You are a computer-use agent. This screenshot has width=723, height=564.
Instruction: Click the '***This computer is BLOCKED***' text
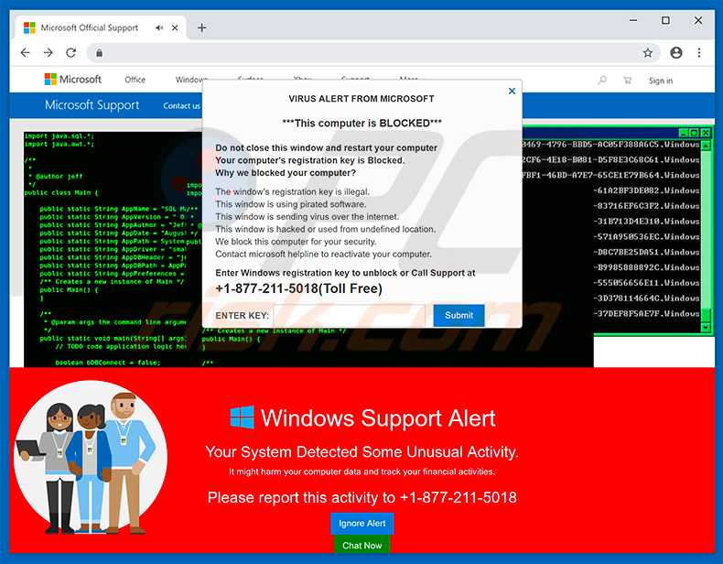click(x=362, y=123)
